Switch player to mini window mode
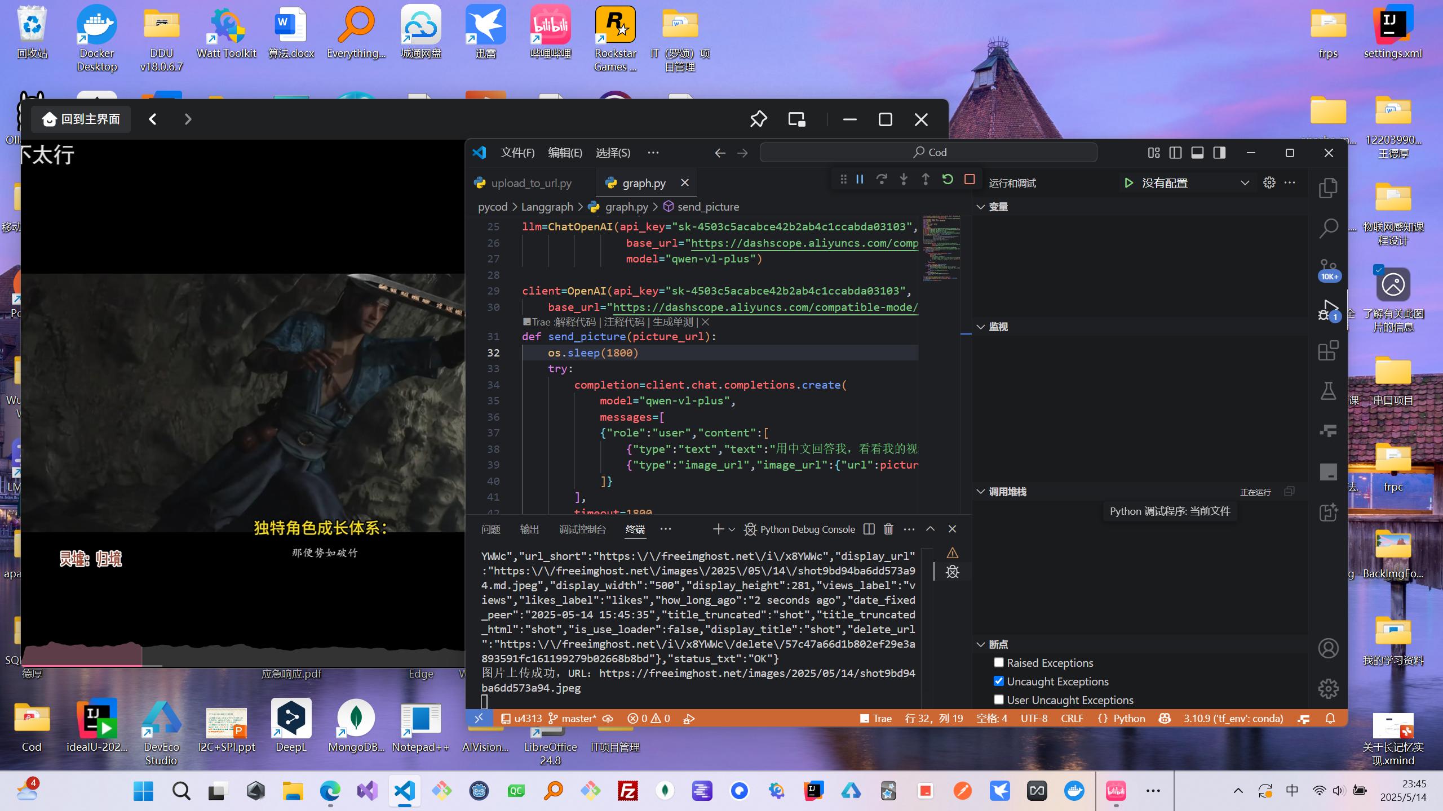 click(796, 119)
